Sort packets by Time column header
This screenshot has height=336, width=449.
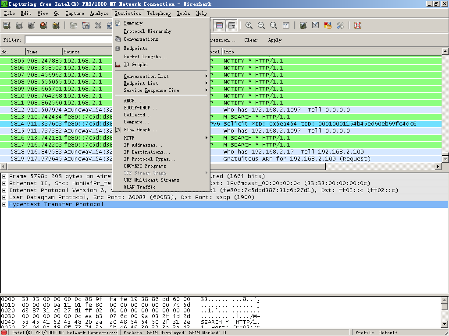coord(44,52)
